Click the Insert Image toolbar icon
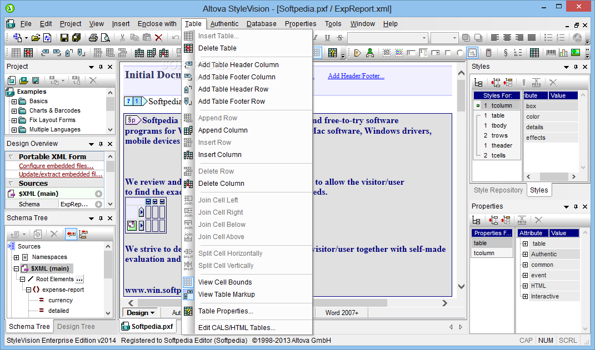The height and width of the screenshot is (350, 595). 575,53
